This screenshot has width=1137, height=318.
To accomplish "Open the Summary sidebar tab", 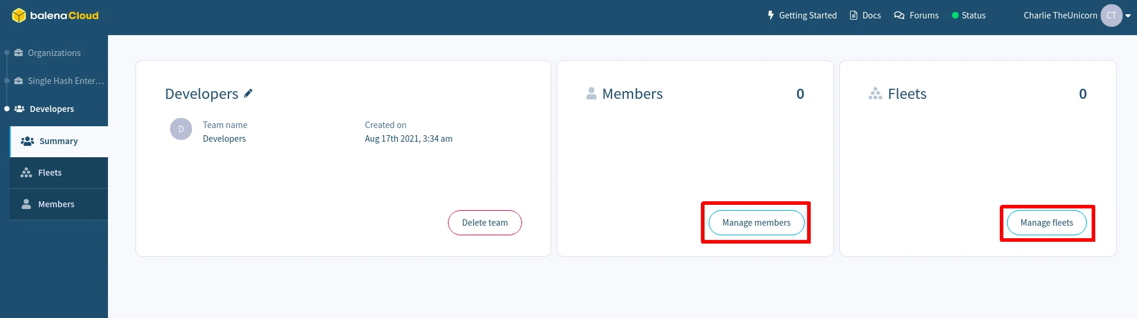I will point(58,142).
